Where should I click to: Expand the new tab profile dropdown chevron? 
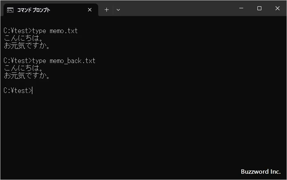[118, 10]
